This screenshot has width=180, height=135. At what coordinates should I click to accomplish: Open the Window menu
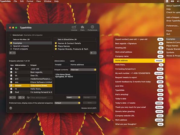tap(47, 1)
